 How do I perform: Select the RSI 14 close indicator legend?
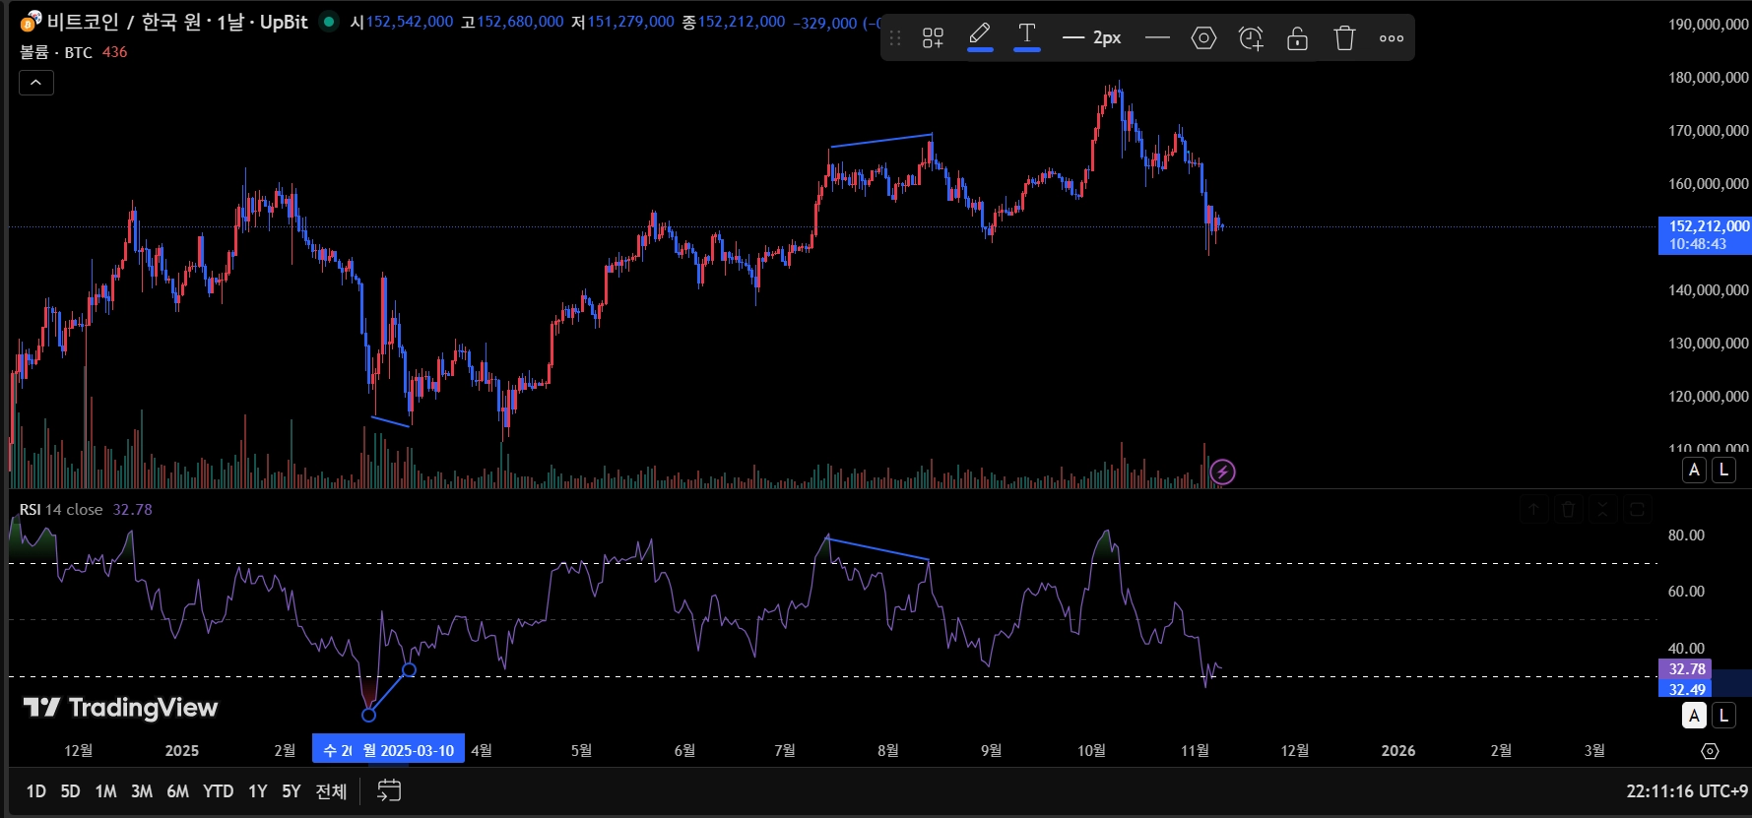(61, 509)
